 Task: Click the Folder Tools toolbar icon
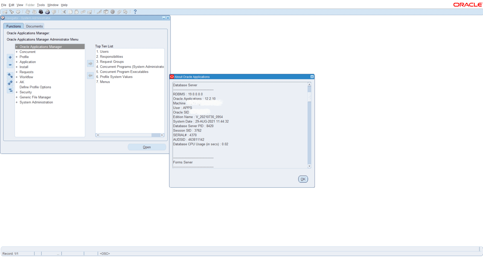(x=126, y=12)
